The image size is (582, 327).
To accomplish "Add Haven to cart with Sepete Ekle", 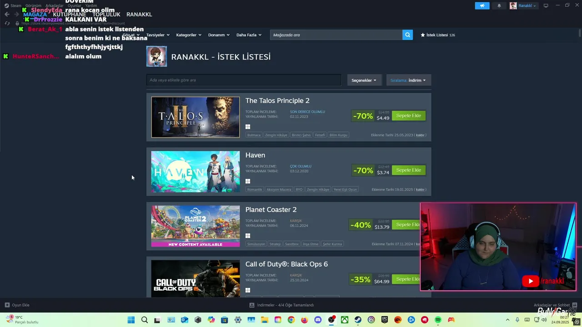I will click(x=409, y=170).
